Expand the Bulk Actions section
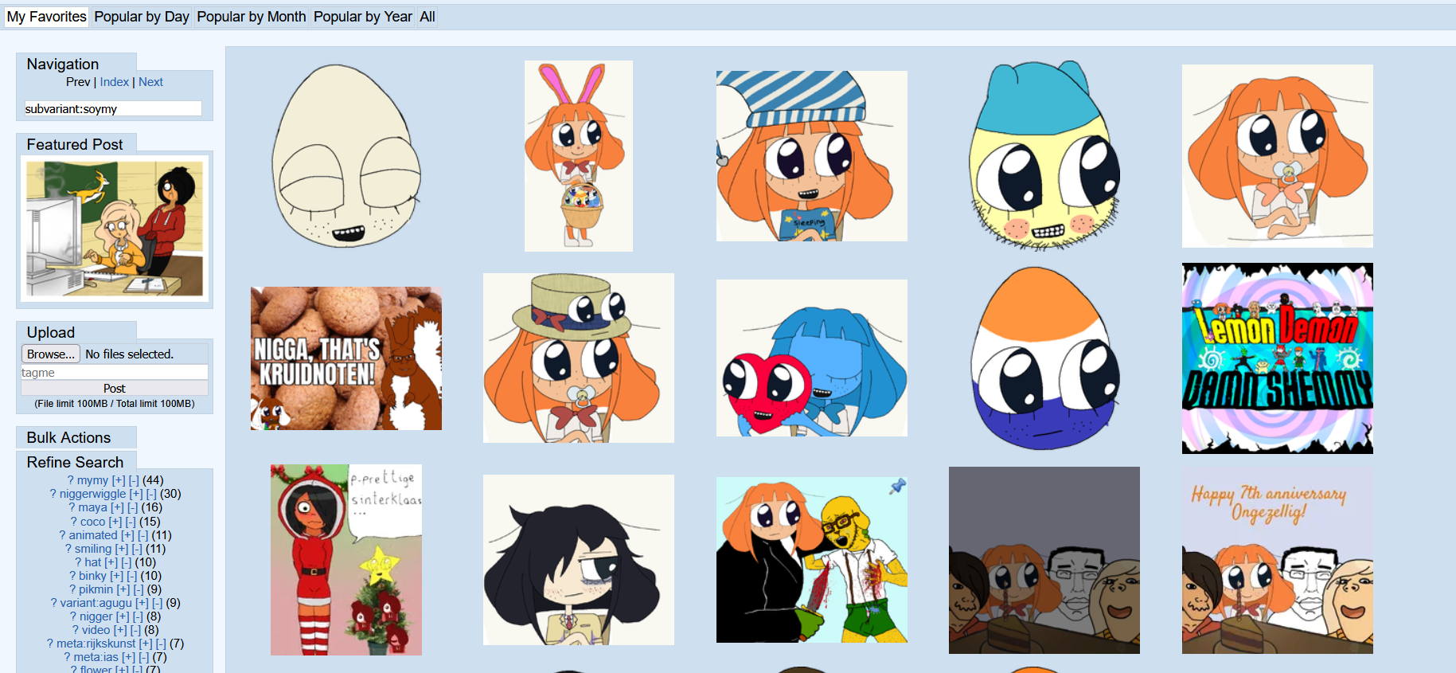The width and height of the screenshot is (1456, 673). tap(68, 437)
